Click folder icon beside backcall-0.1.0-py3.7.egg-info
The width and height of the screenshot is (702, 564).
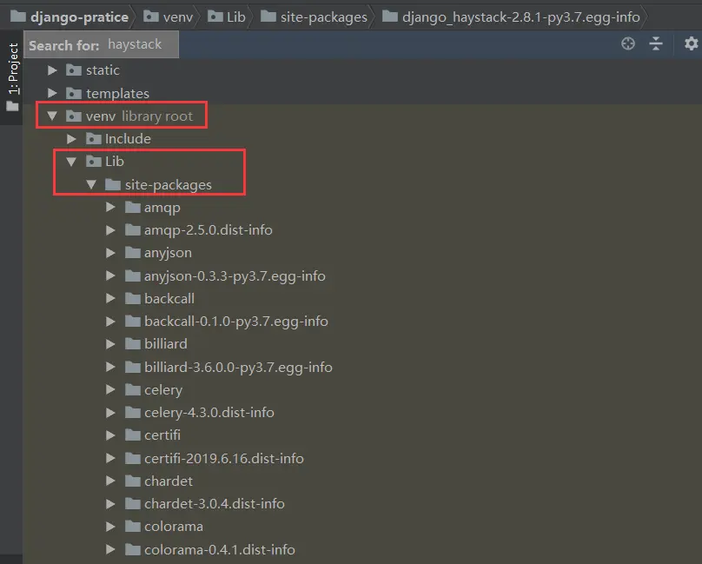133,321
